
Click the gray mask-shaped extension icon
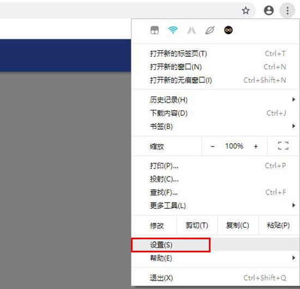[x=154, y=30]
